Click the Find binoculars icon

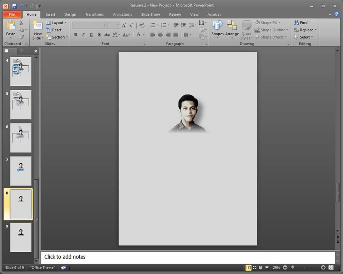click(297, 23)
